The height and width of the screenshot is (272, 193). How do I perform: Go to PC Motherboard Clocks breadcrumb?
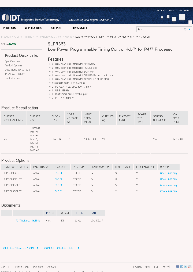pyautogui.click(x=48, y=37)
